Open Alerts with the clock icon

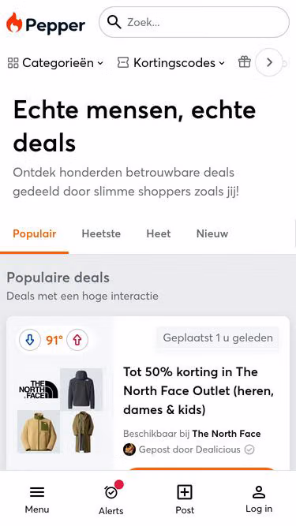111,492
